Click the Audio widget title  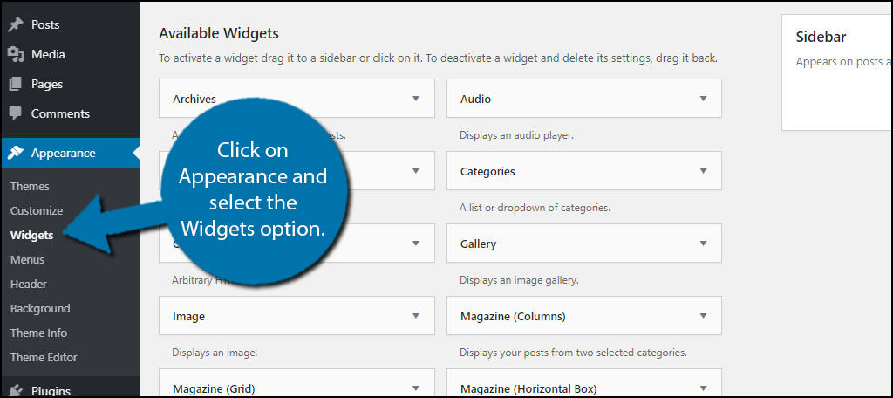click(x=475, y=99)
